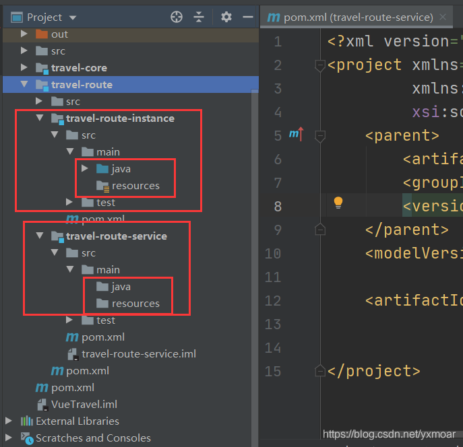
Task: Select the test folder in travel-route-service
Action: [106, 320]
